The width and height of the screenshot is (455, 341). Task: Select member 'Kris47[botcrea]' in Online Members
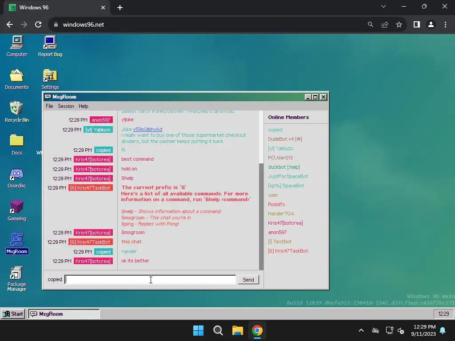(x=285, y=223)
